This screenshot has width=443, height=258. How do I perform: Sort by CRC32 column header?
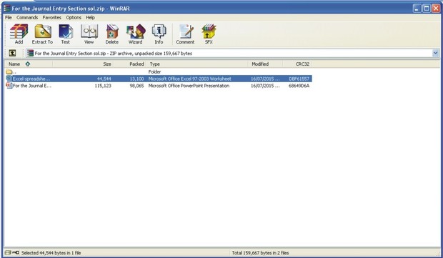click(297, 64)
